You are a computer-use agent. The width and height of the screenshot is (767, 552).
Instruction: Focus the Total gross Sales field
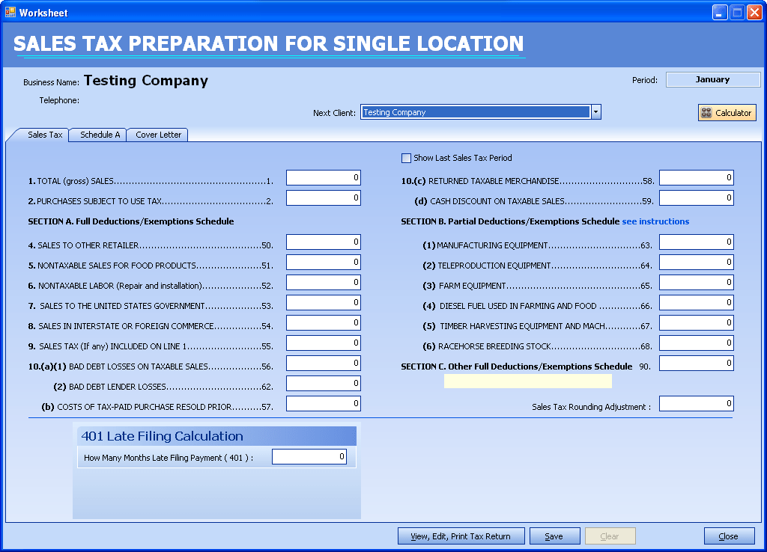tap(324, 178)
